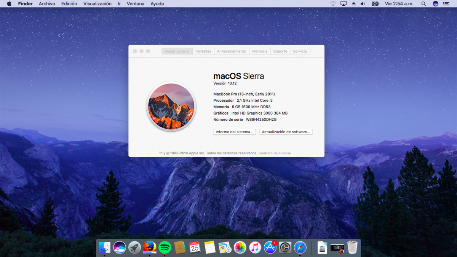
Task: Click the Spotlight search magnifier
Action: (x=423, y=4)
